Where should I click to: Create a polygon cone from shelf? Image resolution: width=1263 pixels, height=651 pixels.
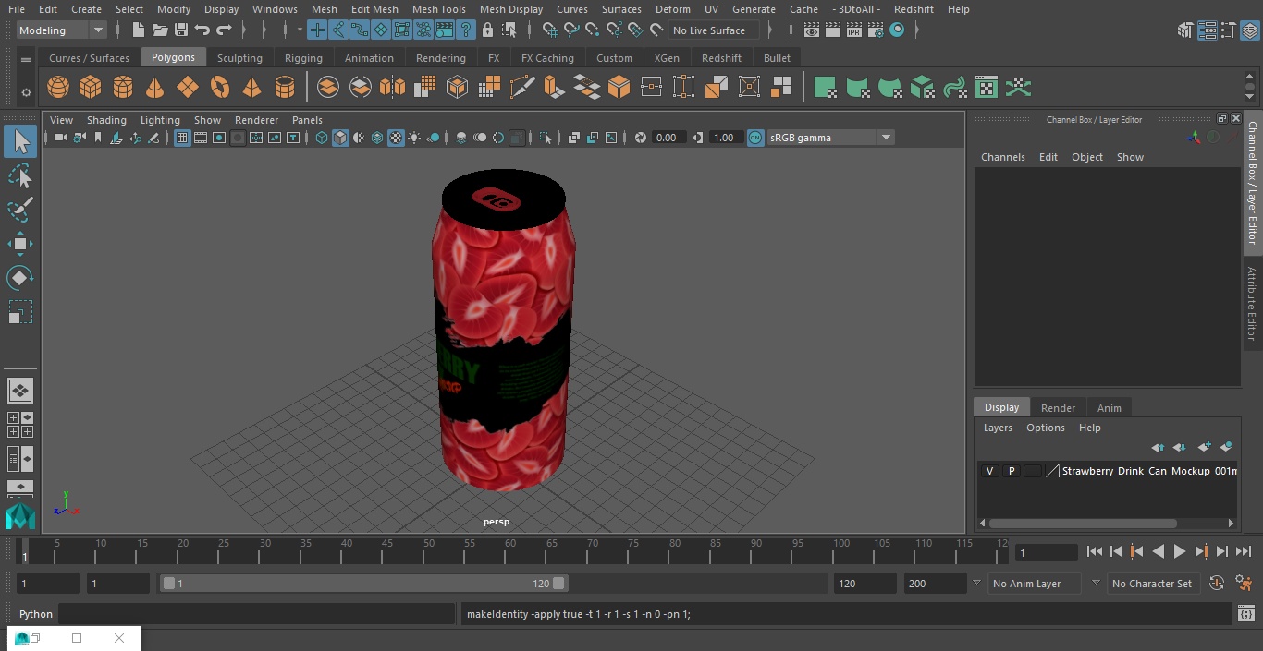[155, 88]
